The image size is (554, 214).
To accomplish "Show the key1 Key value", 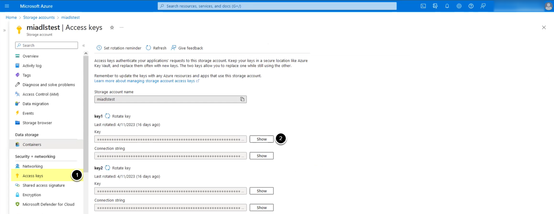I will (x=261, y=139).
